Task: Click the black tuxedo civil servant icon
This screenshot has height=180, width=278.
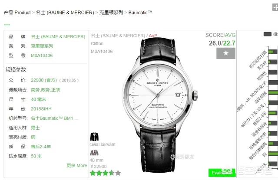Action: (x=94, y=137)
